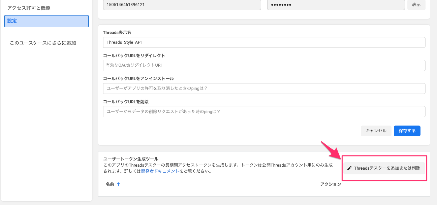437x205 pixels.
Task: Click the キャンセル button
Action: pyautogui.click(x=376, y=131)
